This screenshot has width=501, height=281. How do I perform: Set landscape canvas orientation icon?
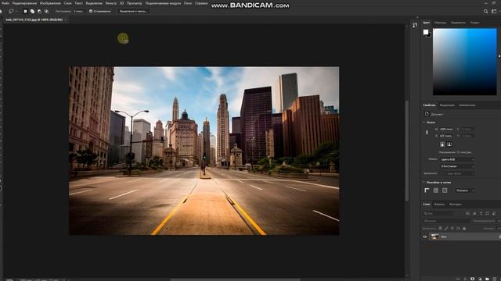449,144
